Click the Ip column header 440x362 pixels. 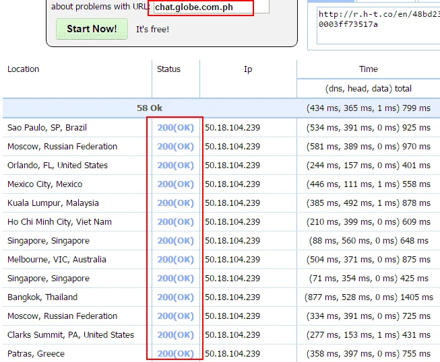tap(248, 69)
